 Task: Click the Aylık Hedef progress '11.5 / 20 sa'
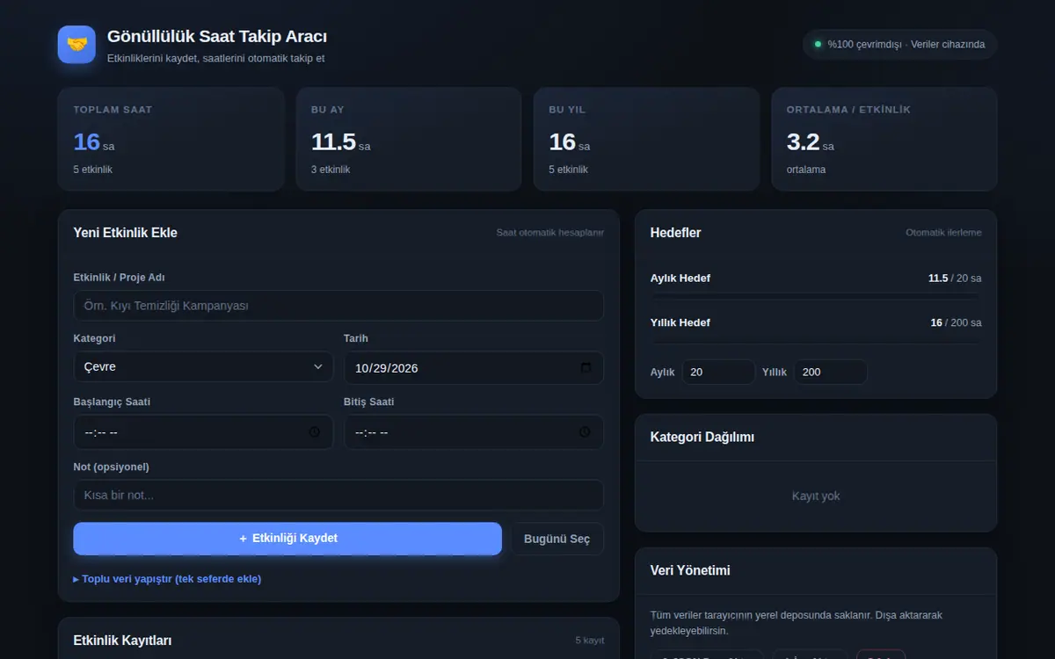(955, 279)
